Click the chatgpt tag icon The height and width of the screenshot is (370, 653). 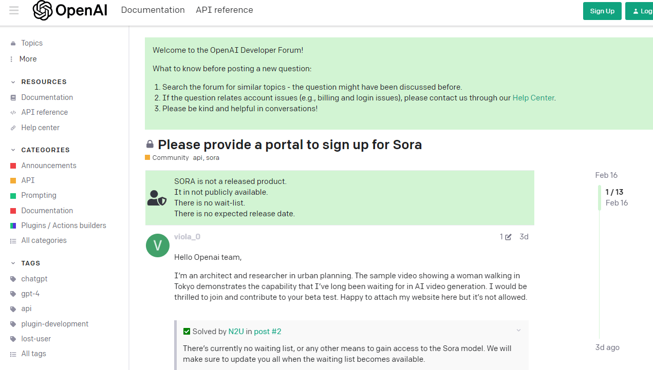point(13,279)
